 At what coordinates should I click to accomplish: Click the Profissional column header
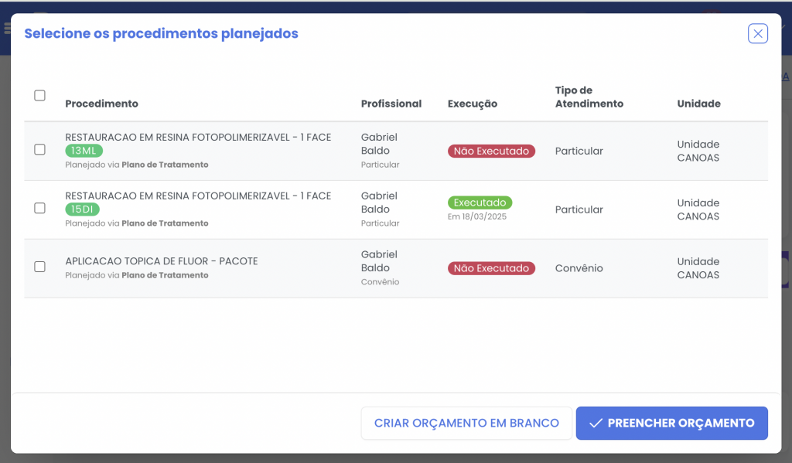pyautogui.click(x=391, y=104)
